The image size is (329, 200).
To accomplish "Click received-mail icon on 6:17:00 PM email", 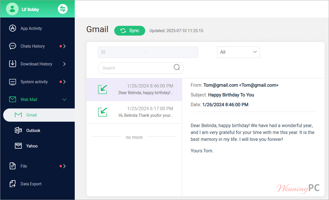I will (x=103, y=112).
